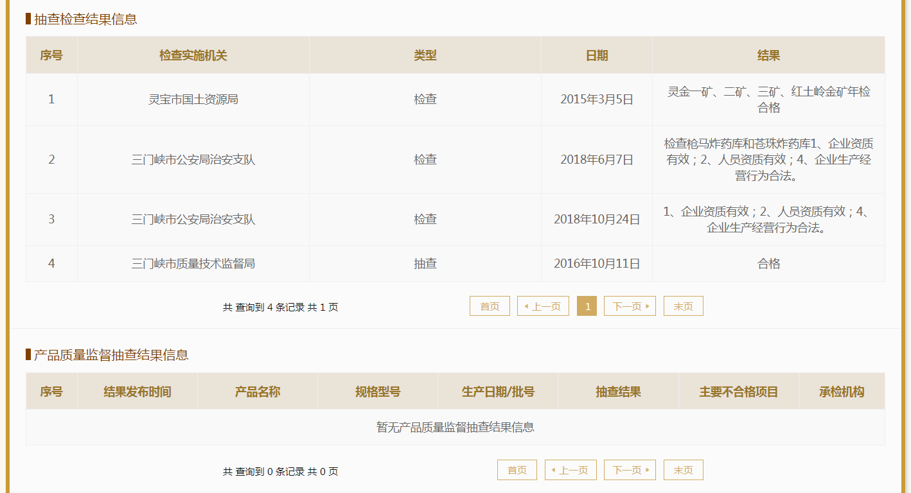Select page 1 in inspection results pagination
Screen dimensions: 911x493
587,306
